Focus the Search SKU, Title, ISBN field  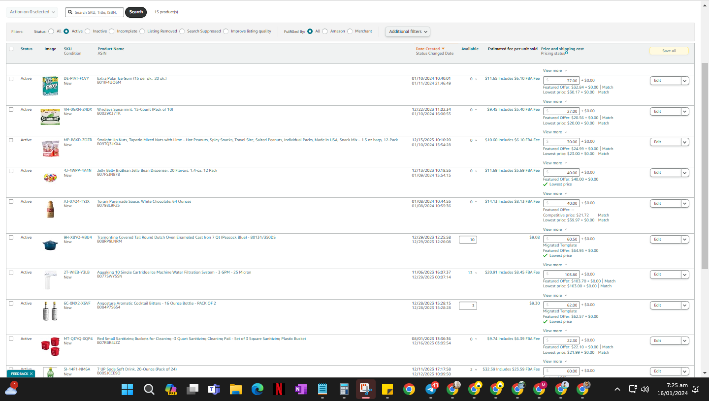click(95, 12)
